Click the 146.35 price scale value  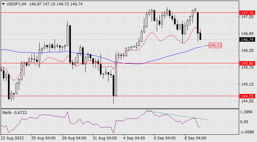(247, 51)
